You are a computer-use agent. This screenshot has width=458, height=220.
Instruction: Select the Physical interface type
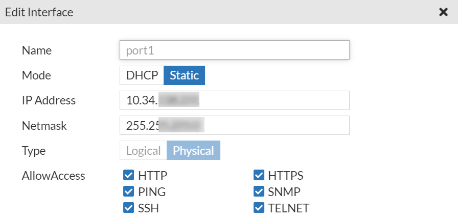tap(193, 151)
